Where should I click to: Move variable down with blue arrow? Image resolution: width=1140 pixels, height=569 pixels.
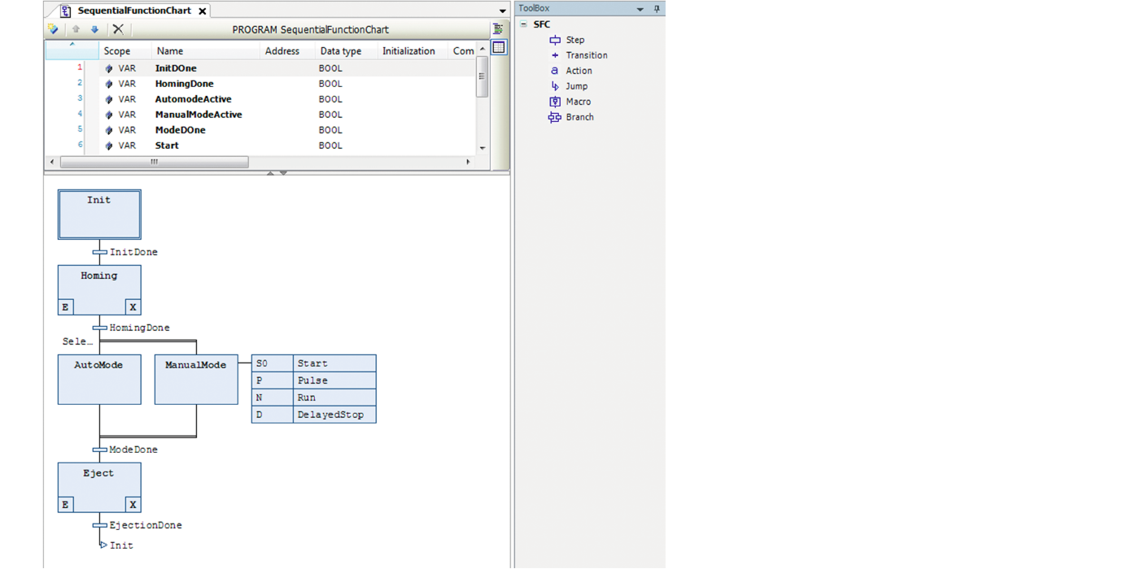coord(94,29)
